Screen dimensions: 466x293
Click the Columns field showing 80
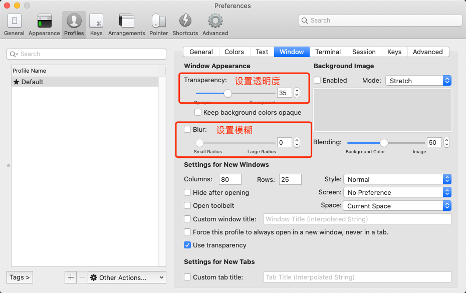[230, 179]
